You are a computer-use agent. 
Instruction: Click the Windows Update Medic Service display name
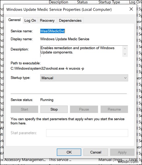coord(65,39)
